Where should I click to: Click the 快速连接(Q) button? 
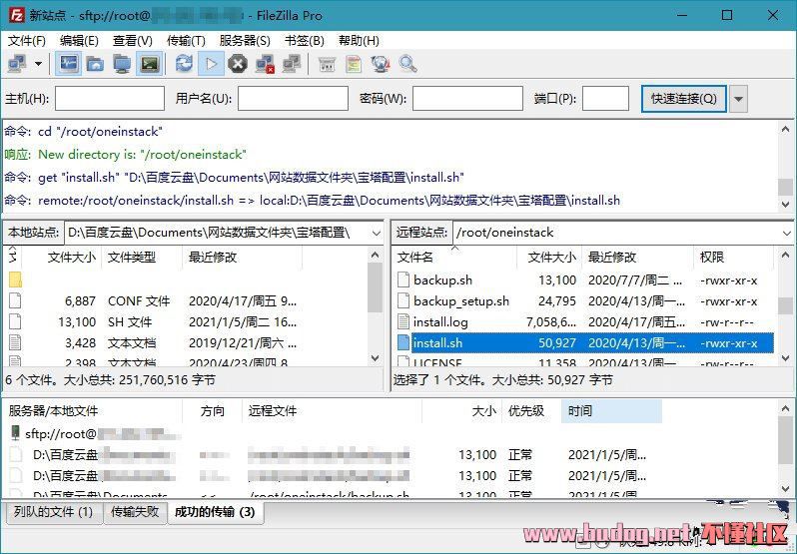point(684,98)
